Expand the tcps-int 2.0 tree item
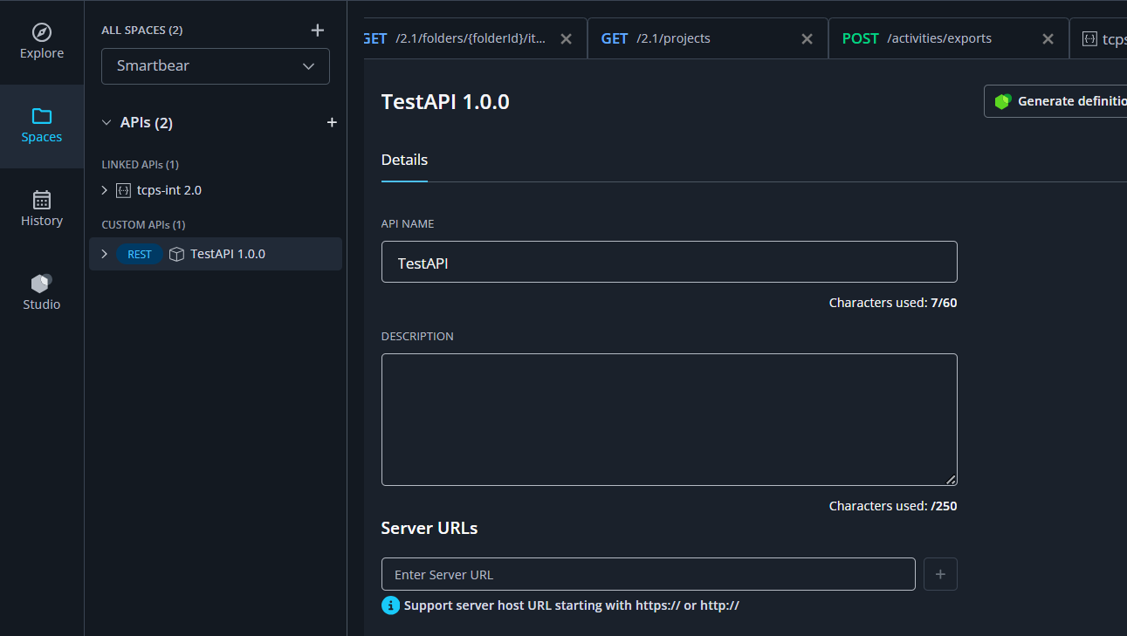This screenshot has height=636, width=1127. point(105,190)
